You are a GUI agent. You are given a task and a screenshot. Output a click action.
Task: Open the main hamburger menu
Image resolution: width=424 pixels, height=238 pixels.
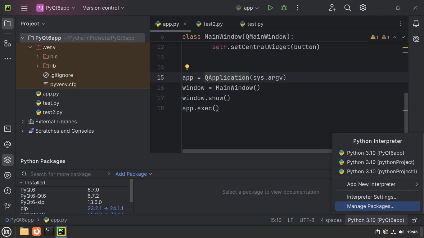(x=24, y=8)
